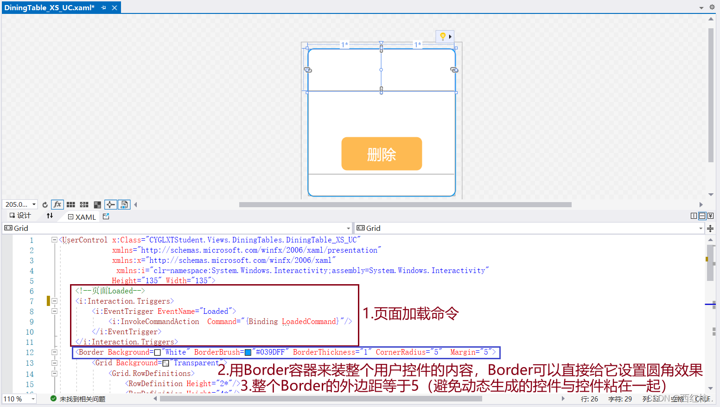Click the code editor vertical scrollbar
720x407 pixels.
pyautogui.click(x=710, y=262)
